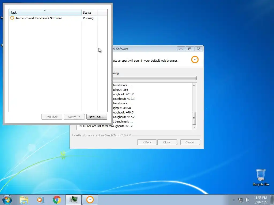Close the UserBenchmark window with the X
Image resolution: width=274 pixels, height=205 pixels.
[199, 49]
